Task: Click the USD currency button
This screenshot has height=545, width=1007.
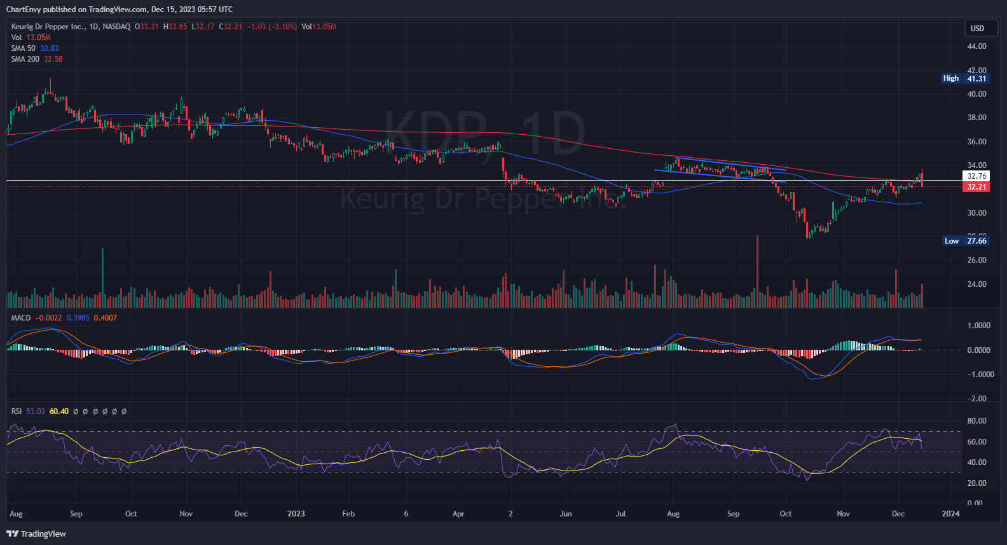Action: coord(981,28)
